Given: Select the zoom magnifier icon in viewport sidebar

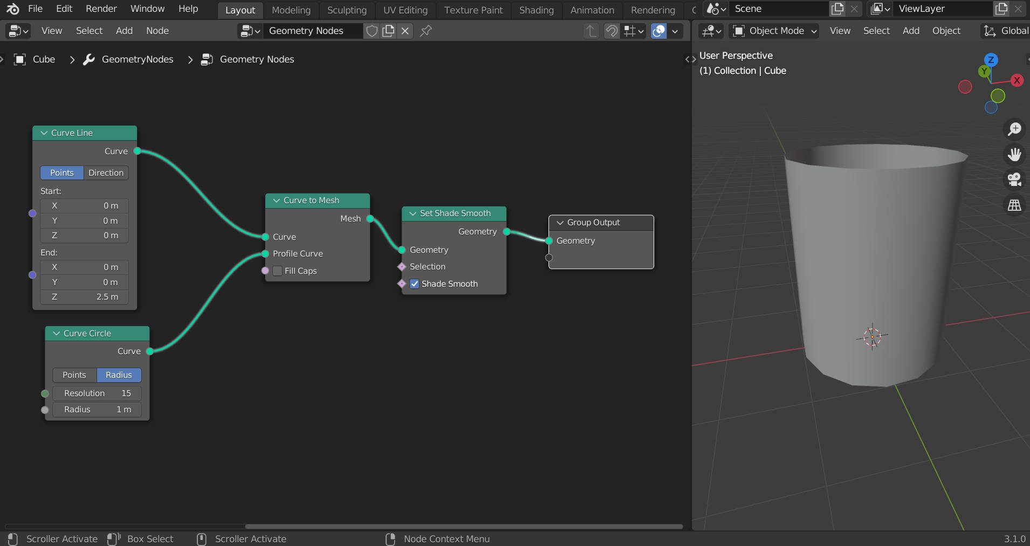Looking at the screenshot, I should click(x=1014, y=129).
